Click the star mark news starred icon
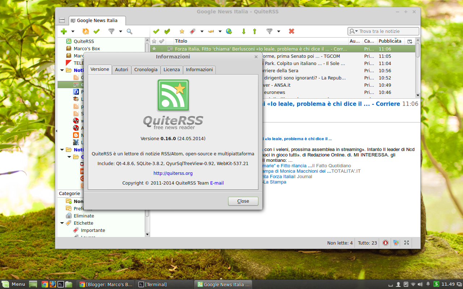The height and width of the screenshot is (289, 463). tap(182, 31)
